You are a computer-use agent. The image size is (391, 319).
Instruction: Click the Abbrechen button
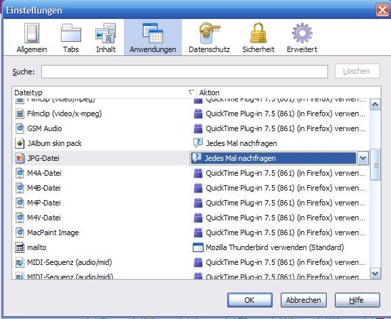304,300
